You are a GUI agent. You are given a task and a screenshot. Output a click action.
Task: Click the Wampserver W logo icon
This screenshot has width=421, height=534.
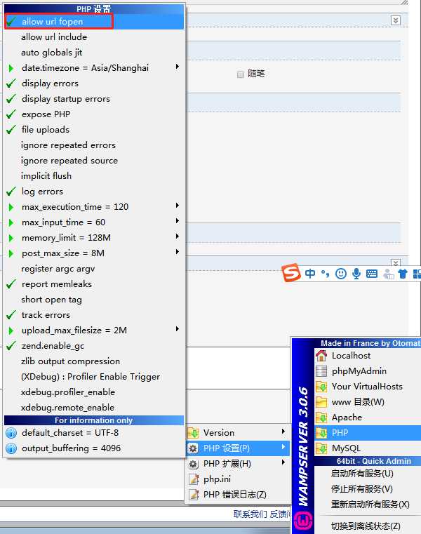tap(303, 520)
